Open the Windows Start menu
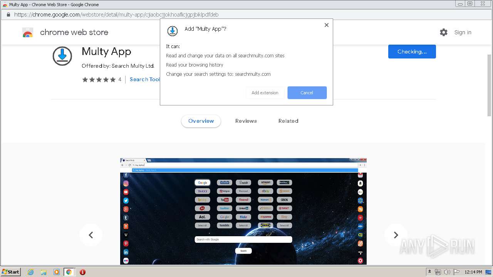 point(10,272)
